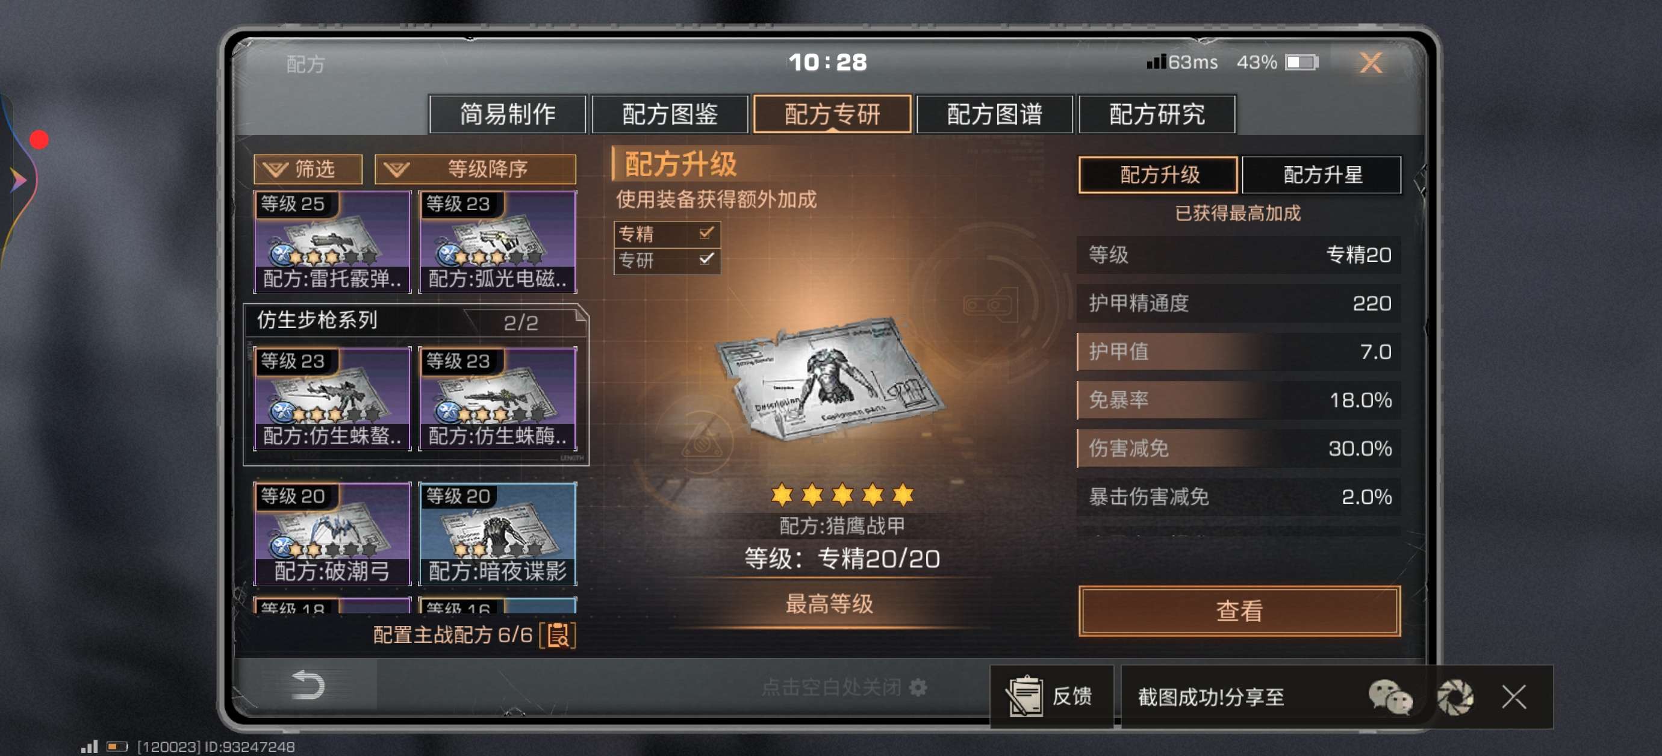The image size is (1662, 756).
Task: Click the camera shutter share icon
Action: pos(1455,696)
